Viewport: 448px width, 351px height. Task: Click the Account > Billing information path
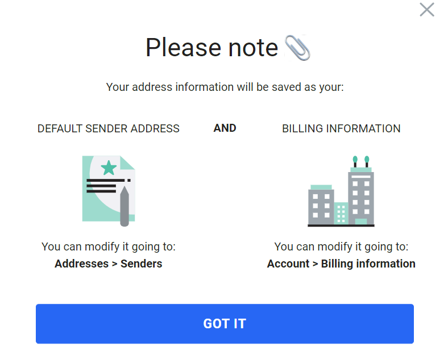341,264
